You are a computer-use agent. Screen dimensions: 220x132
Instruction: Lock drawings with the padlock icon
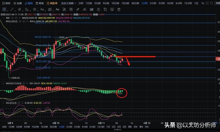pyautogui.click(x=99, y=9)
